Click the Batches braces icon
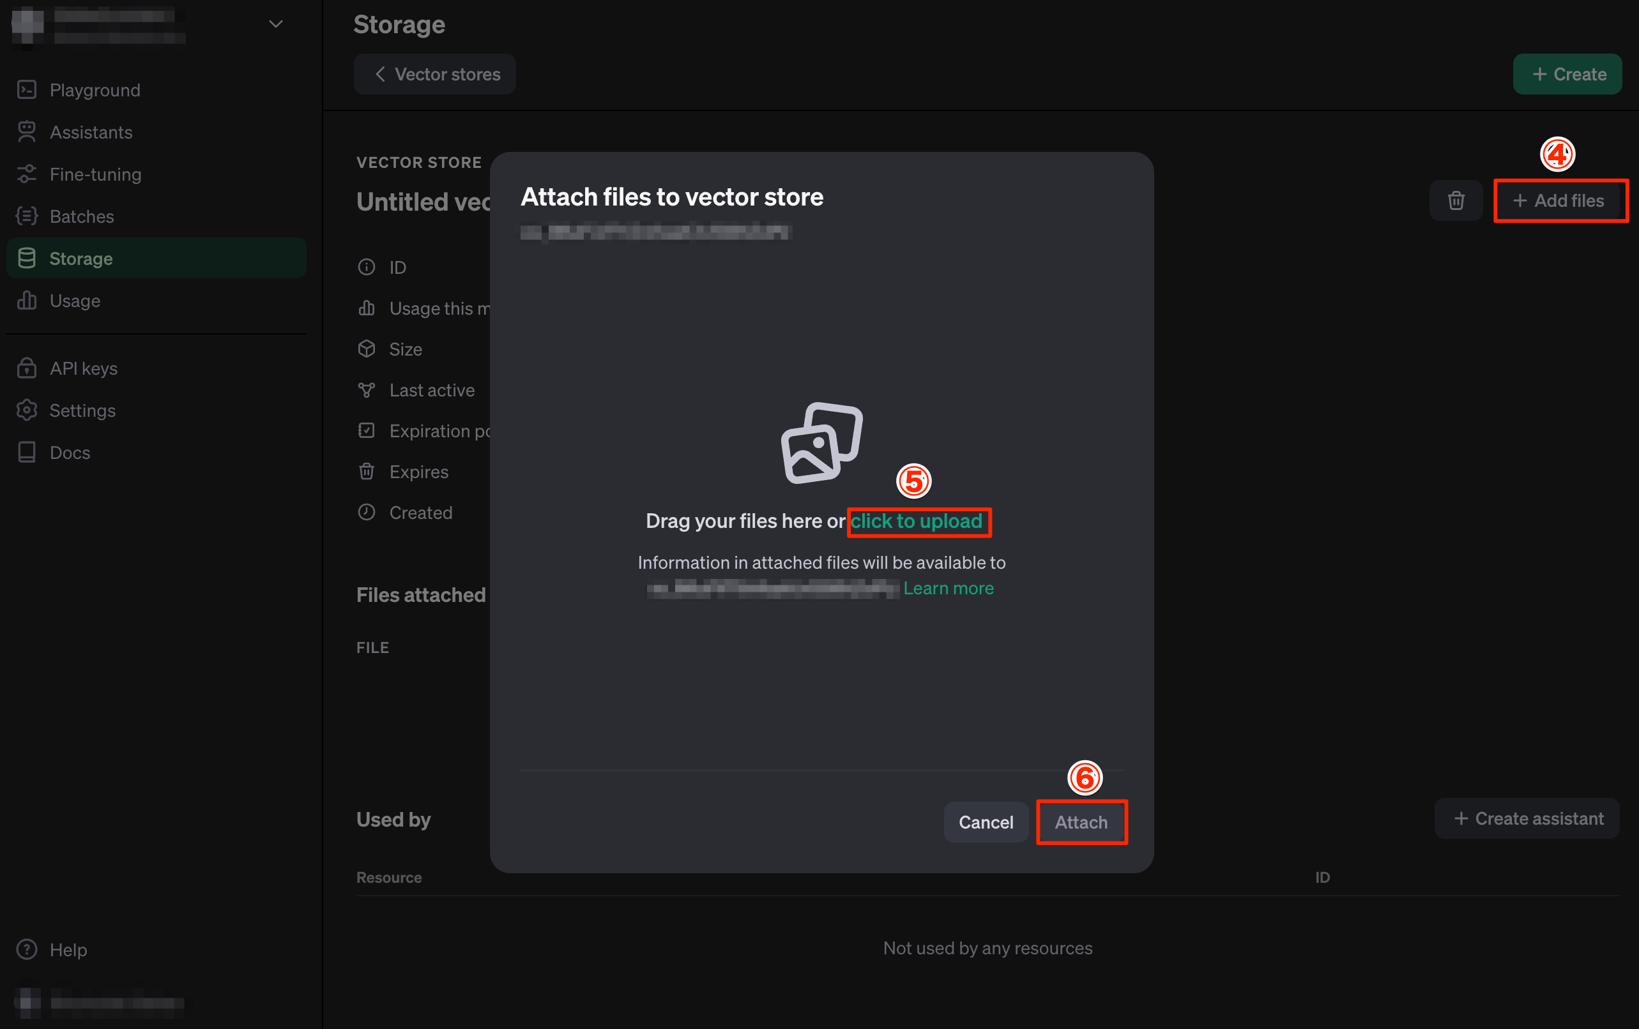Image resolution: width=1639 pixels, height=1029 pixels. [27, 216]
